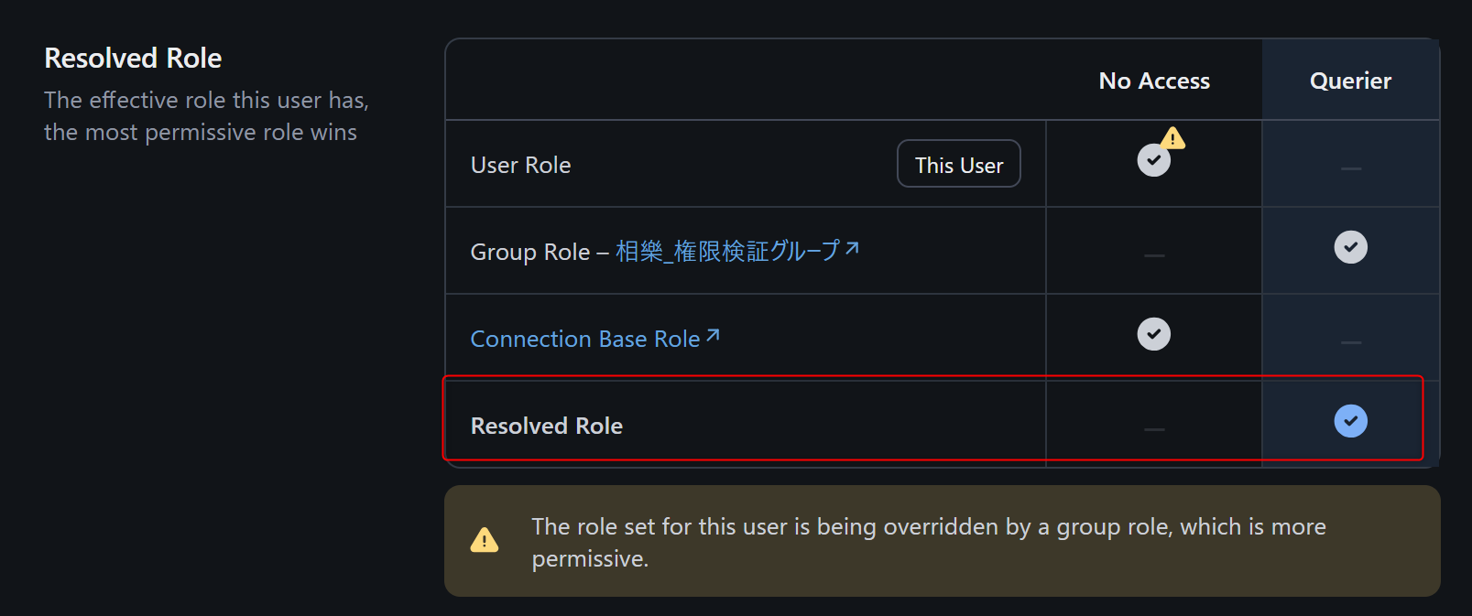Click the Querier column header

click(x=1350, y=81)
